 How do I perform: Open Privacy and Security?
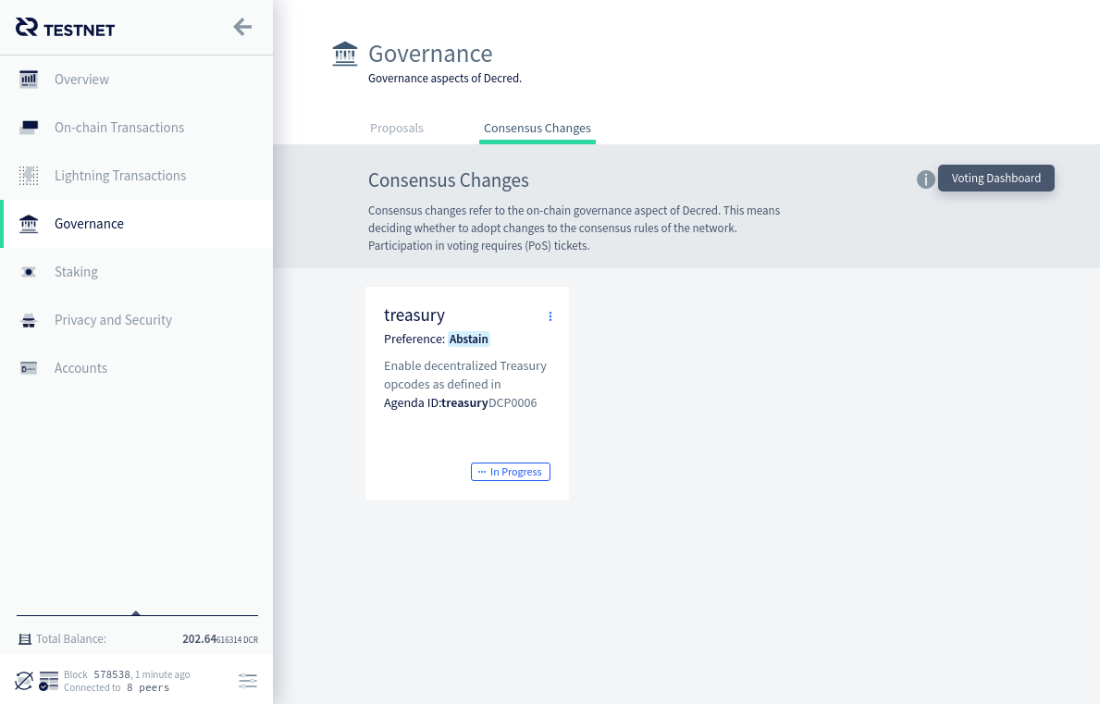pos(137,320)
